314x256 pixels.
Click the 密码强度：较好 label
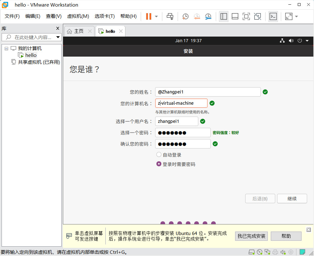(x=226, y=133)
